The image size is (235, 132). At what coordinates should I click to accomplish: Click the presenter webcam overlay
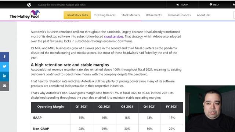click(210, 109)
